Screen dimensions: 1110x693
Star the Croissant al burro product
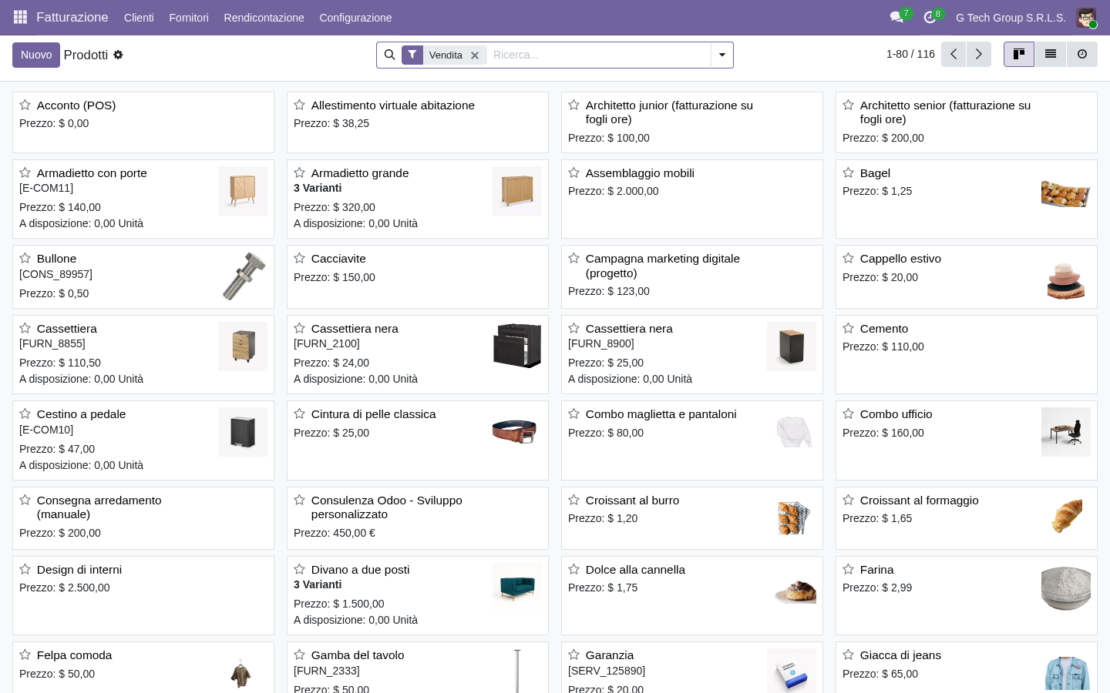coord(574,500)
